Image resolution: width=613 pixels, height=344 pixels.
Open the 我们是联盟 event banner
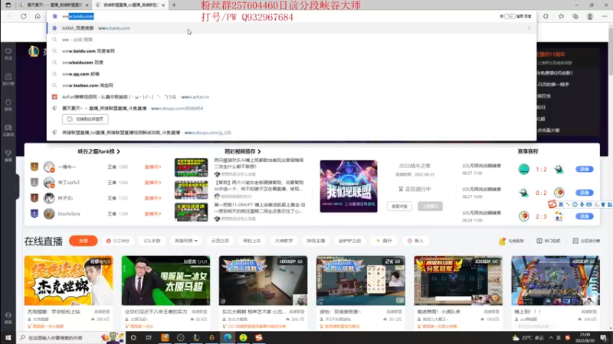(349, 186)
